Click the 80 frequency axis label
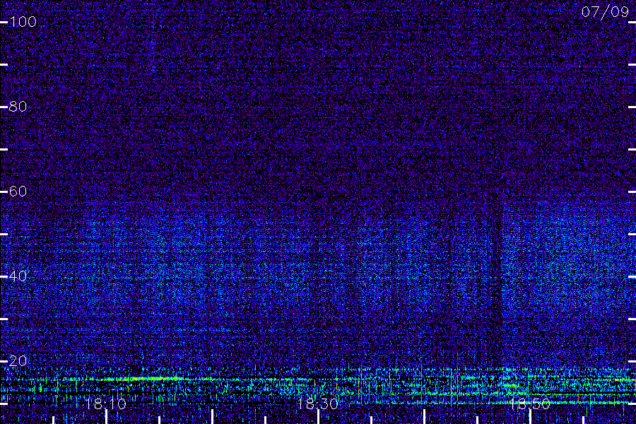Screen dimensions: 636x424 (x=18, y=107)
